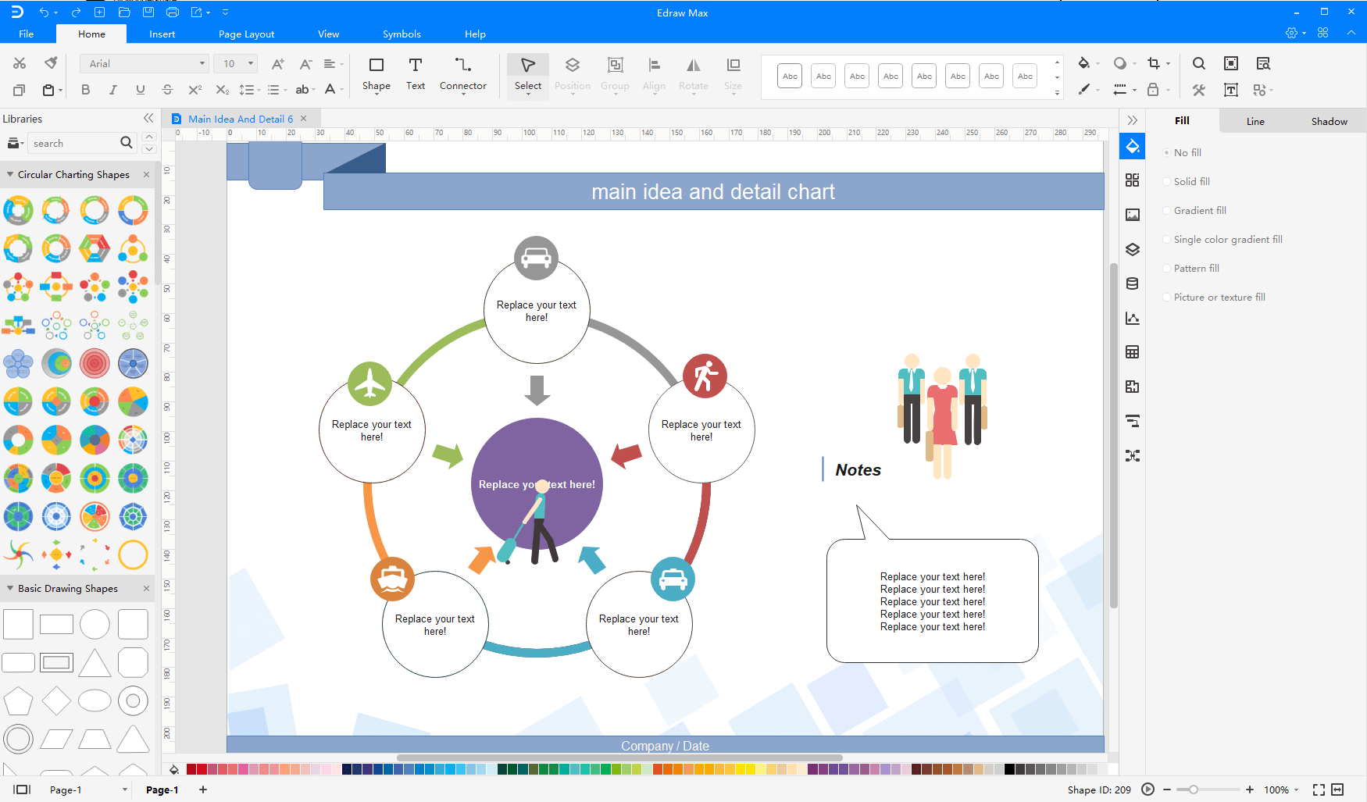Enable Gradient fill

click(1166, 210)
